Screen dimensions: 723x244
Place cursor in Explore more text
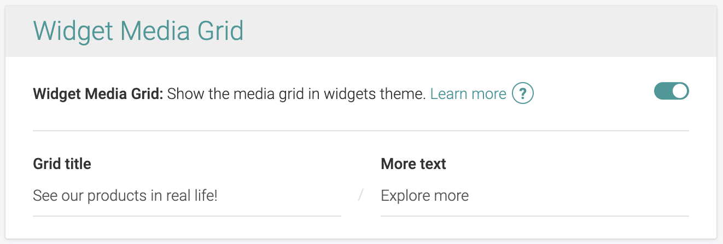pos(425,196)
